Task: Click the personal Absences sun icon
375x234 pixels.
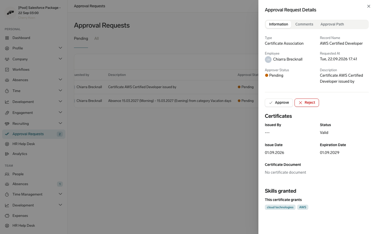Action: coord(7,80)
